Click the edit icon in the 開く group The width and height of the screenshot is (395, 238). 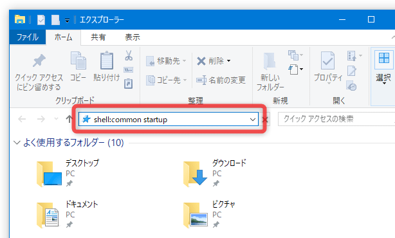tap(352, 71)
